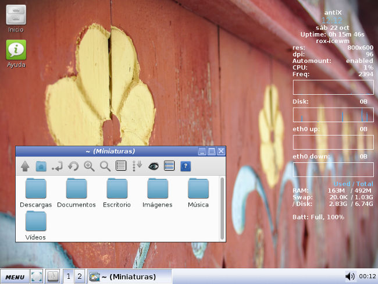378x284 pixels.
Task: Click the 'sáb 22 oct' date text
Action: [333, 28]
